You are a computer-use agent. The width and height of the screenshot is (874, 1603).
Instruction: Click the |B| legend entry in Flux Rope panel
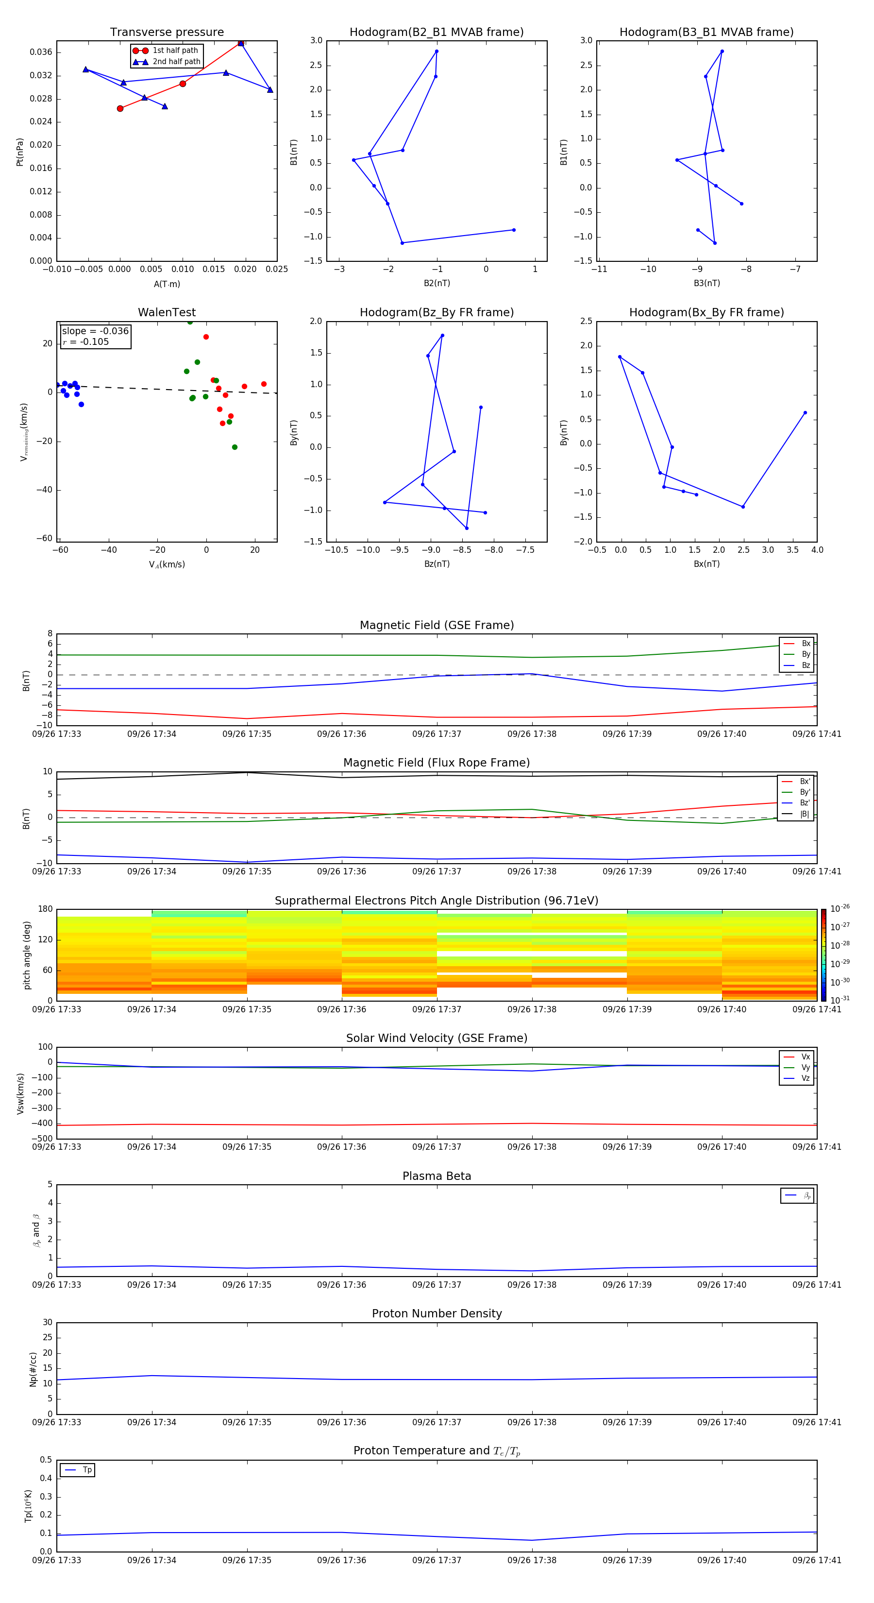click(796, 814)
